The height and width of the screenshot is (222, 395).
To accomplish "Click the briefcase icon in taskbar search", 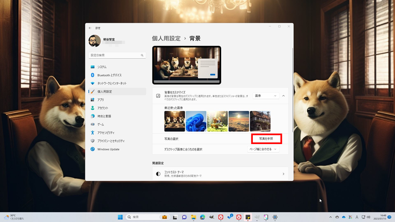I will 164,217.
